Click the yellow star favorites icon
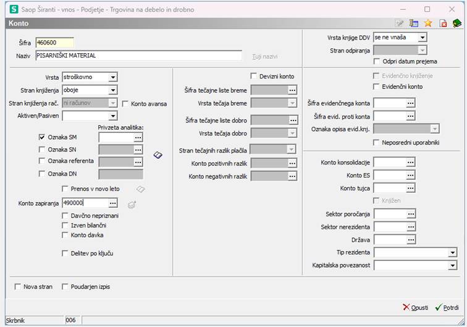Image resolution: width=467 pixels, height=327 pixels. coord(428,23)
